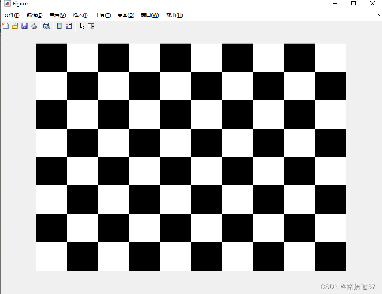Open the Property Inspector icon
The height and width of the screenshot is (294, 382).
[x=91, y=26]
